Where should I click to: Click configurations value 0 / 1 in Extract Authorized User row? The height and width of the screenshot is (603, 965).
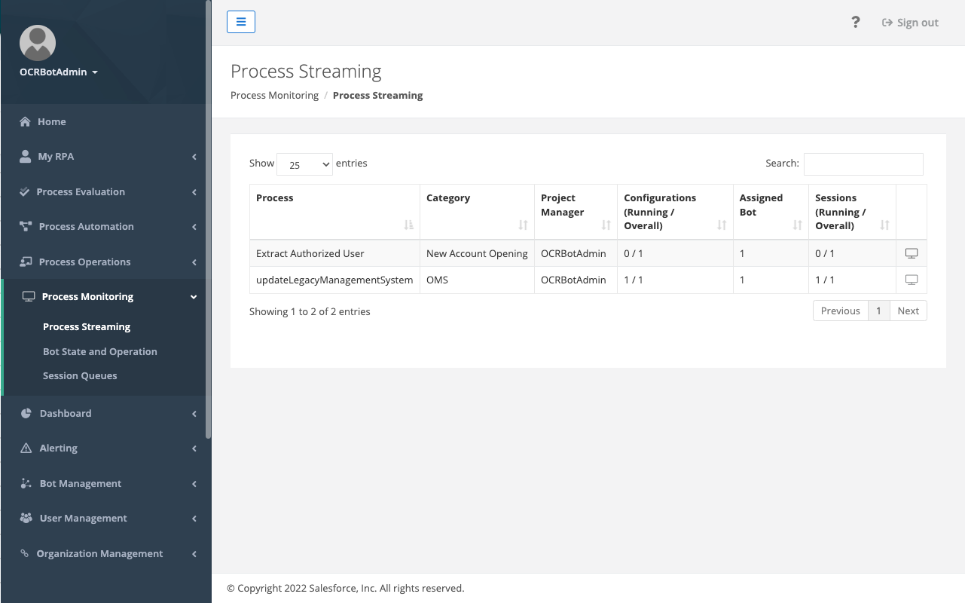pyautogui.click(x=634, y=253)
